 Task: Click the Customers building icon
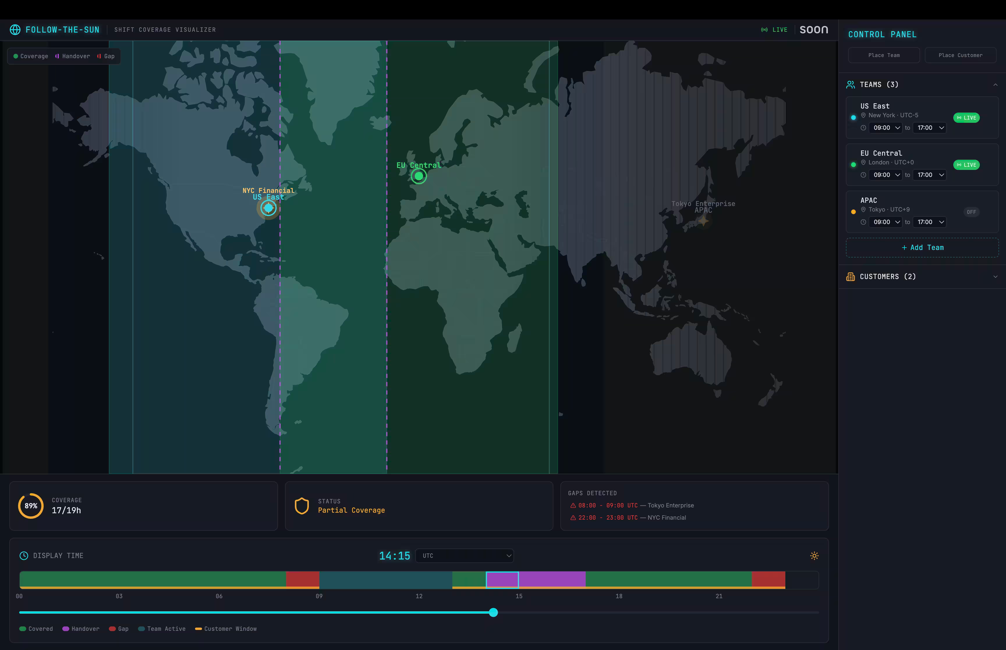851,276
